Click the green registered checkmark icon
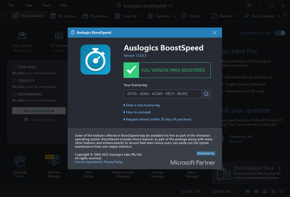Screen dimensions: 290x197 131,70
